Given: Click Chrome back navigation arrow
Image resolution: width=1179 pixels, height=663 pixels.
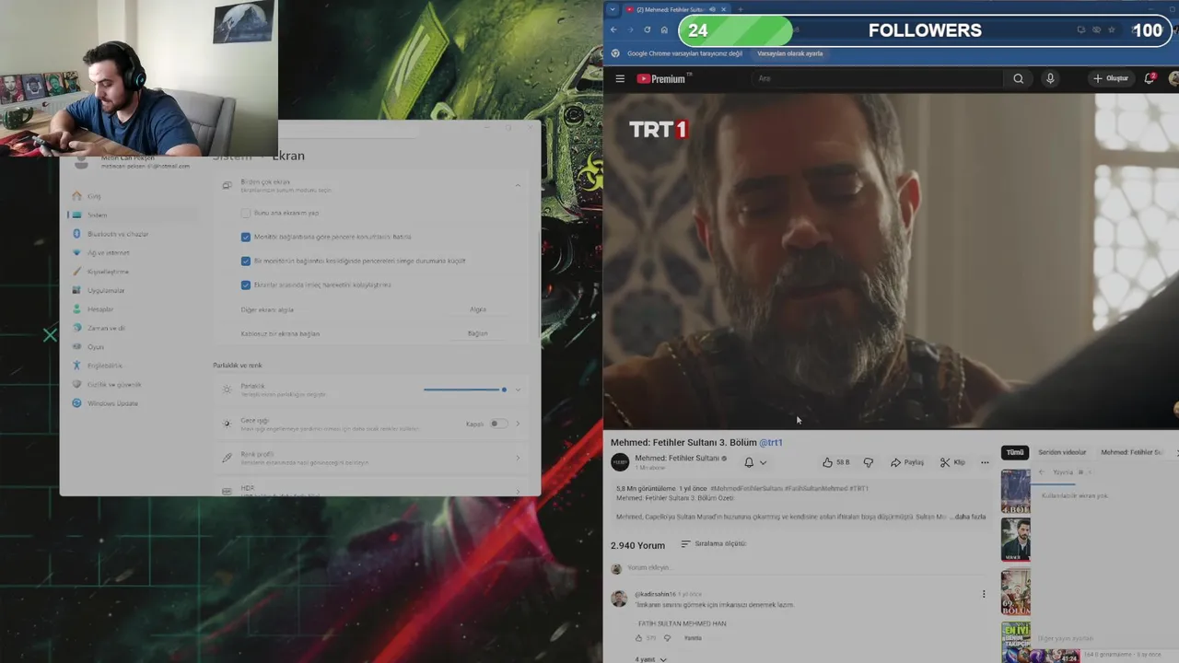Looking at the screenshot, I should 614,29.
